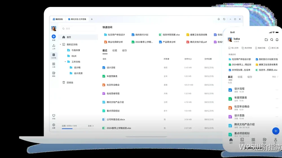Click the storage usage progress bar
Image resolution: width=282 pixels, height=158 pixels.
pos(78,128)
